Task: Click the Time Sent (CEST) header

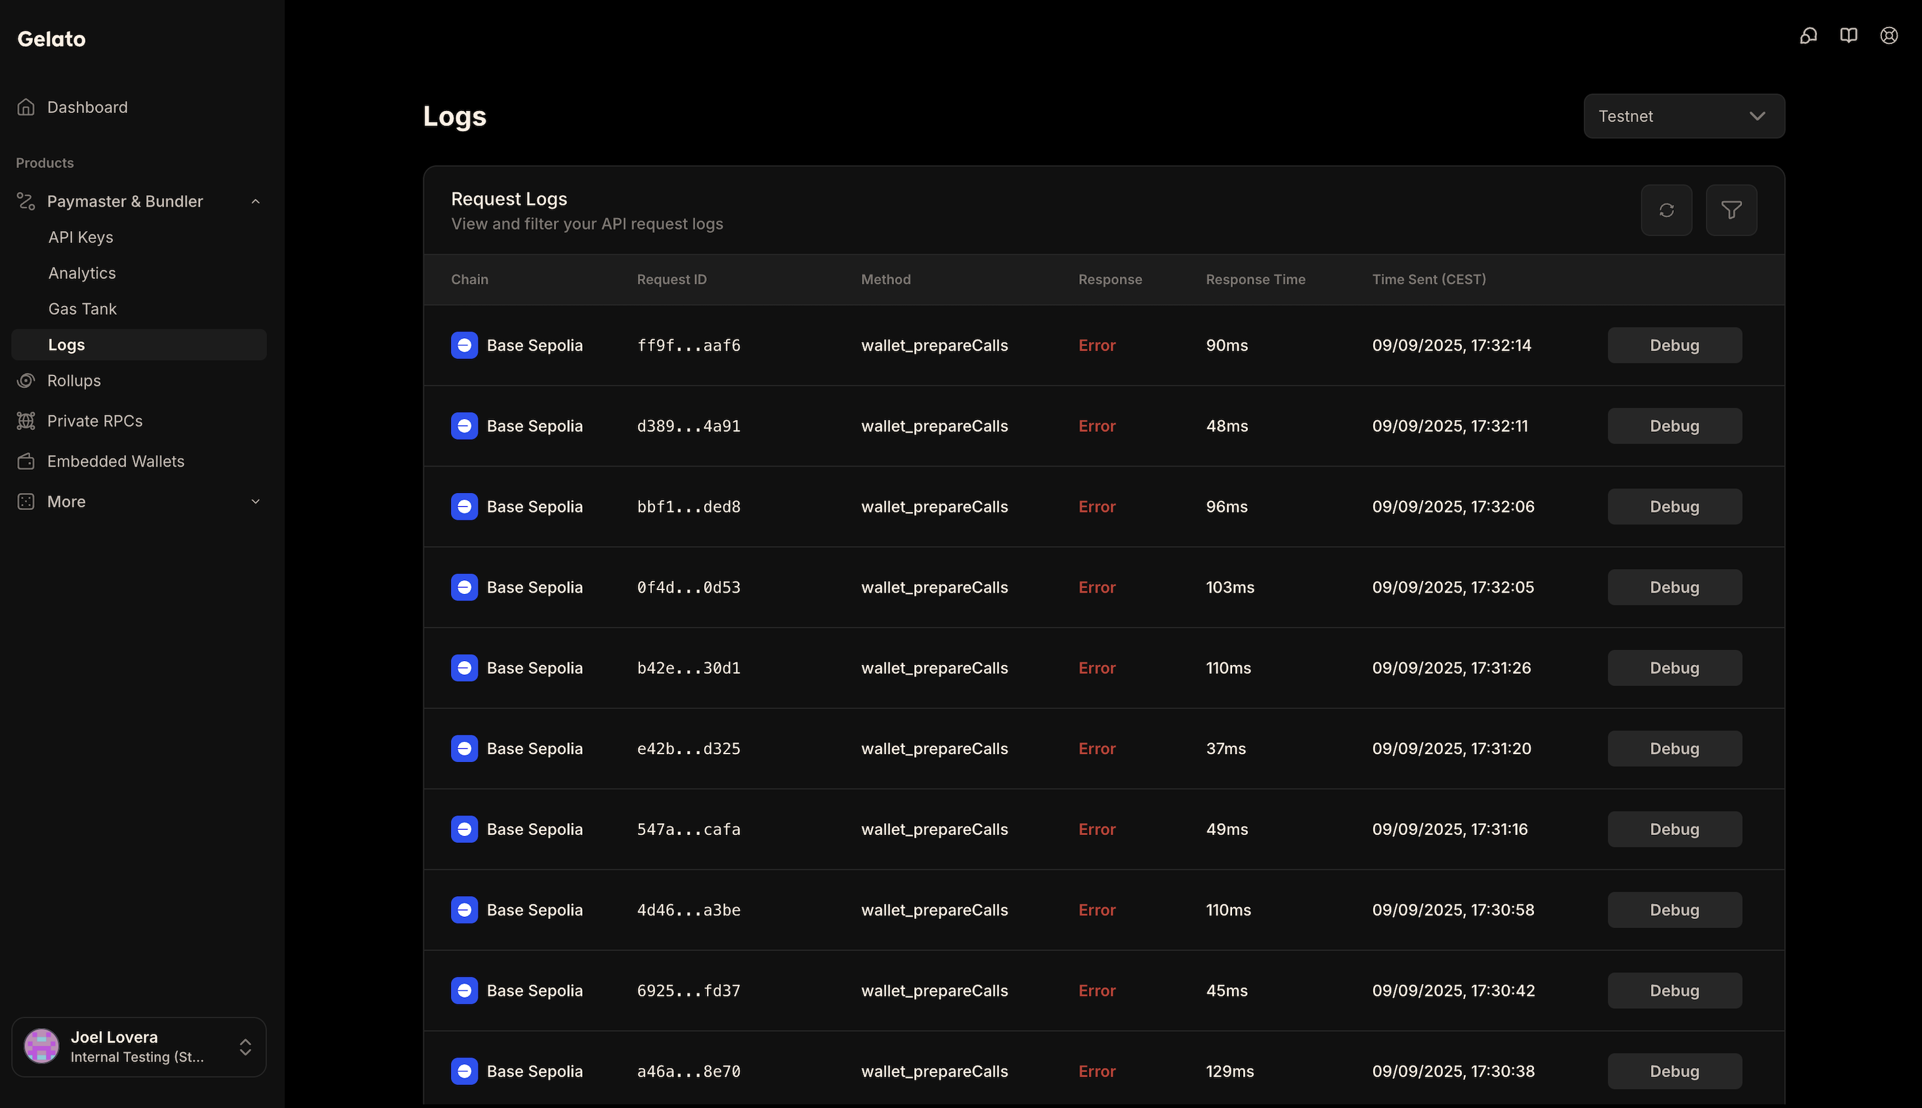Action: (x=1429, y=279)
